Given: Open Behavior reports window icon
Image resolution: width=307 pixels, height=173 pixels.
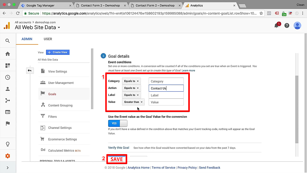Looking at the screenshot, I should coord(8,112).
